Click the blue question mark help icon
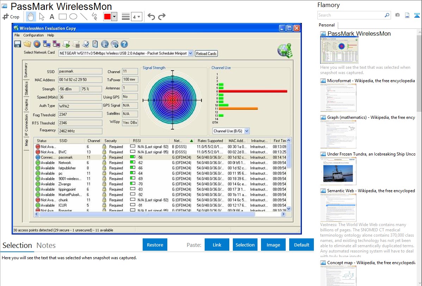 (124, 44)
